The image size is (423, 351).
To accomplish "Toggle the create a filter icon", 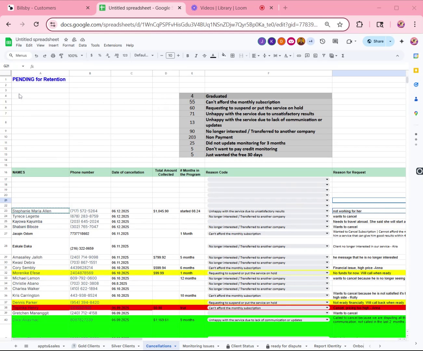I will click(324, 56).
